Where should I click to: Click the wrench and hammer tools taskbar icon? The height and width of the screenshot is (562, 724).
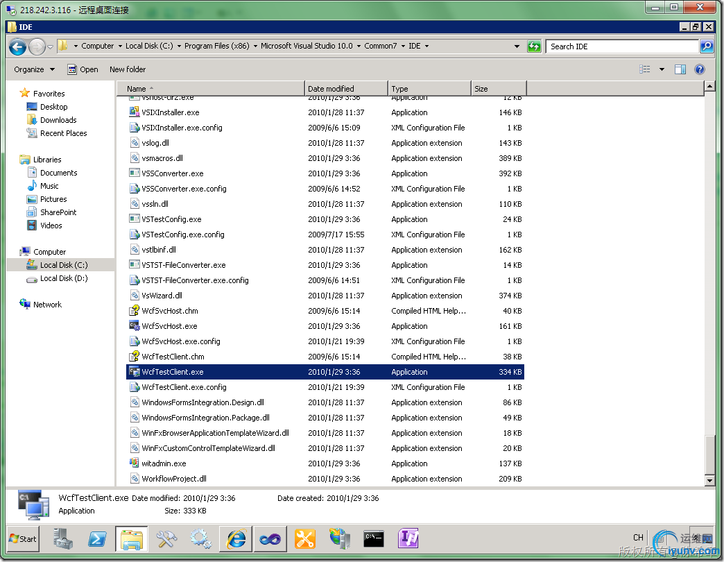[166, 539]
